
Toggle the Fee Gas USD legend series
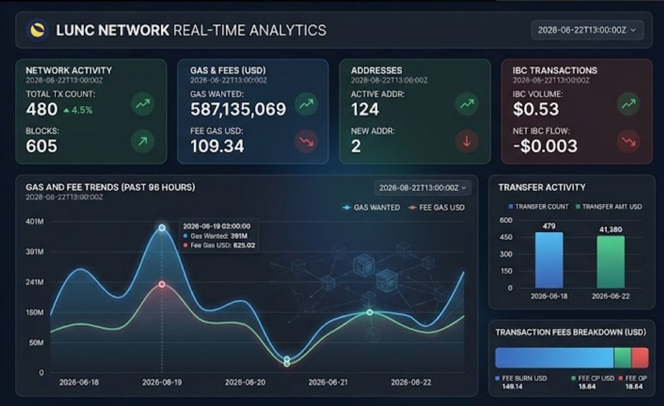(436, 207)
